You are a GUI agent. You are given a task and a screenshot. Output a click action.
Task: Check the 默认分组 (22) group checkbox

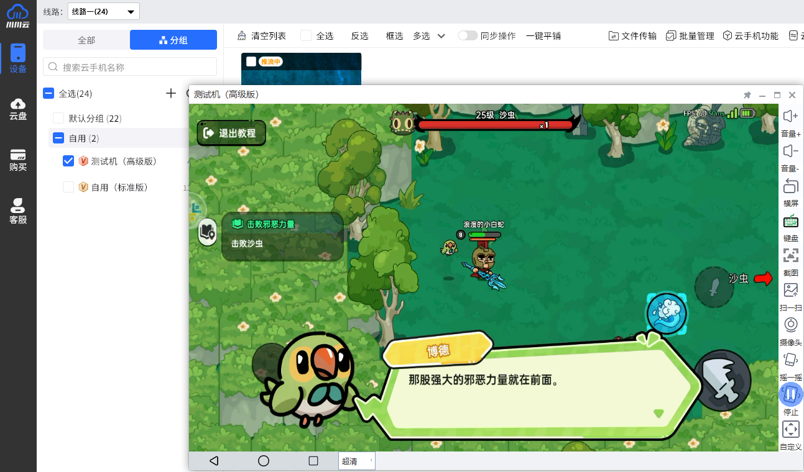[58, 118]
